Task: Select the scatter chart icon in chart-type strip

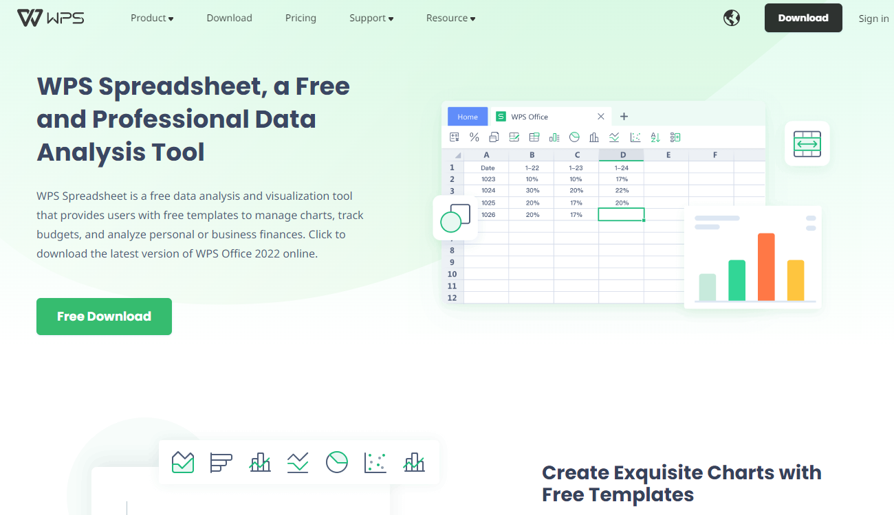Action: 375,462
